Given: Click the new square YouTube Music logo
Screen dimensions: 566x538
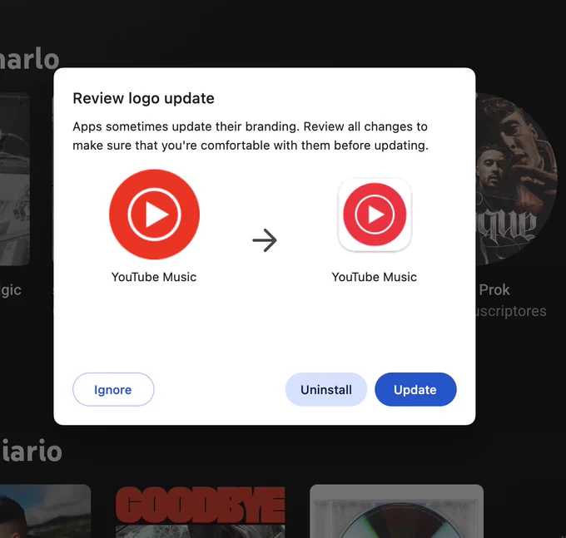Looking at the screenshot, I should 375,215.
